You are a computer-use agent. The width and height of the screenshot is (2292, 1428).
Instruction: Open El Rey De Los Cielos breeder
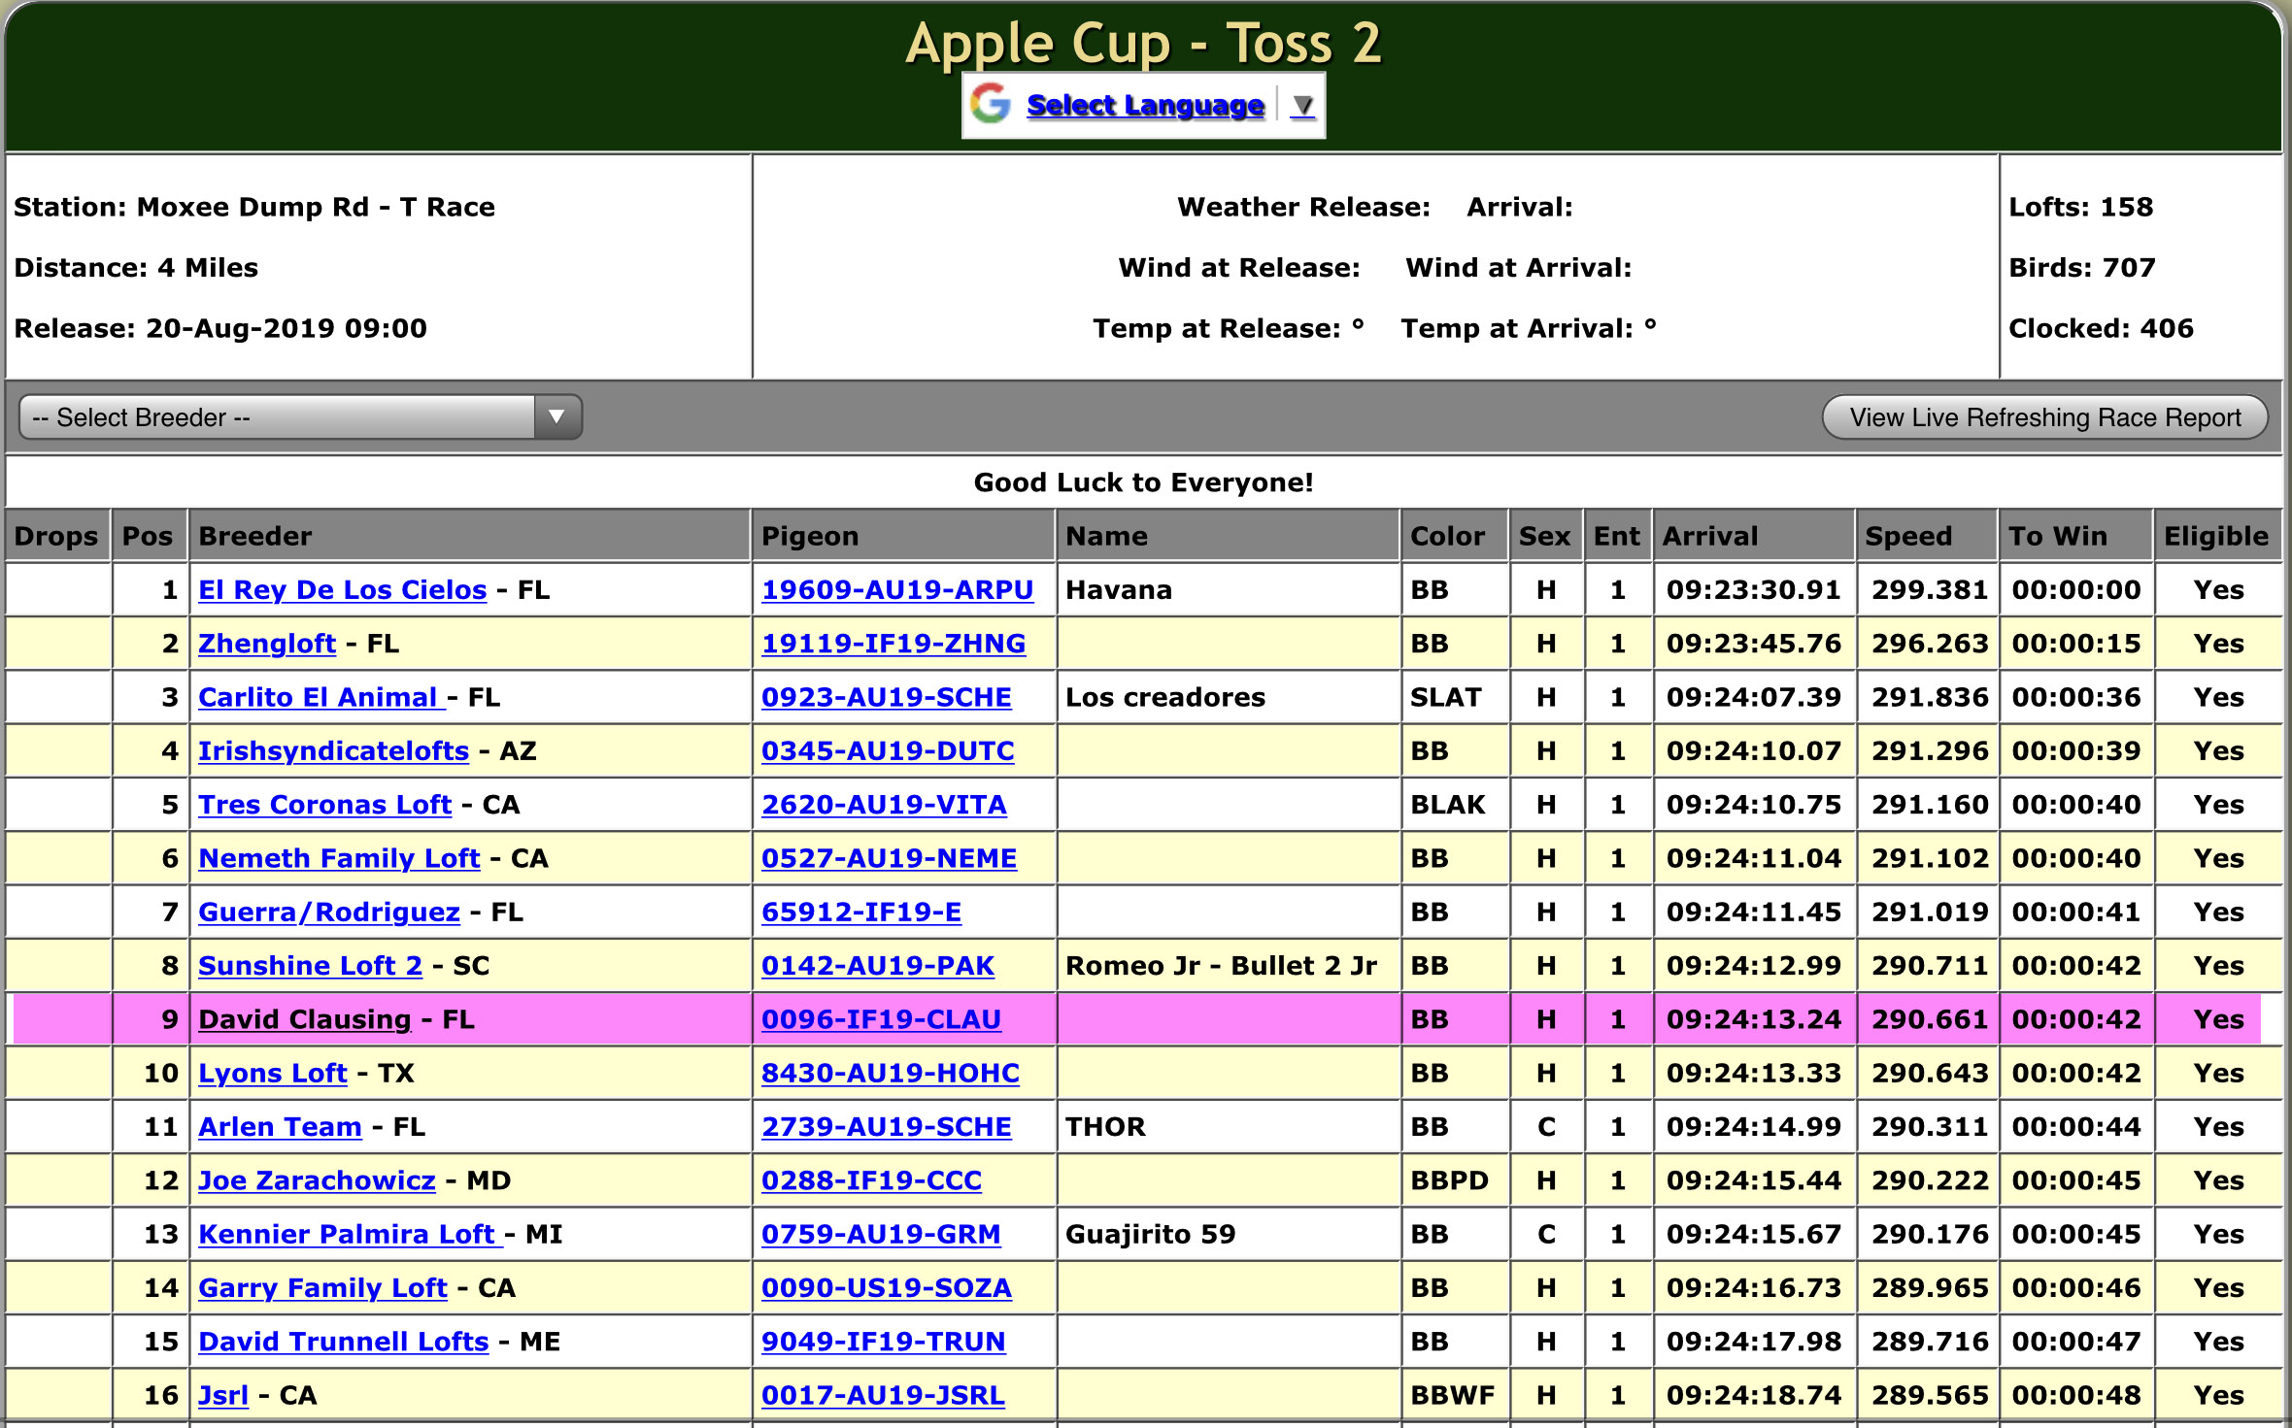coord(342,590)
